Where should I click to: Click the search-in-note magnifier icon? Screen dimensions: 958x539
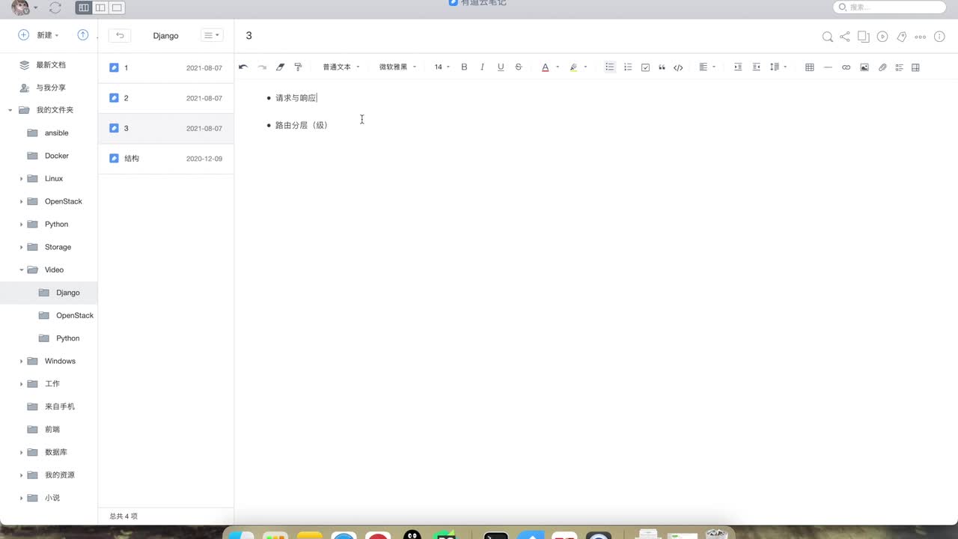click(827, 37)
